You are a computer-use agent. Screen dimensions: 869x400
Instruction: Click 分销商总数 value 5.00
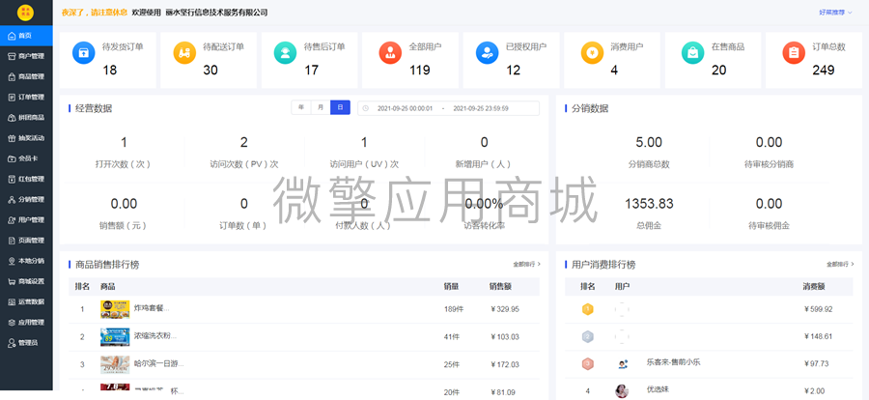click(649, 143)
